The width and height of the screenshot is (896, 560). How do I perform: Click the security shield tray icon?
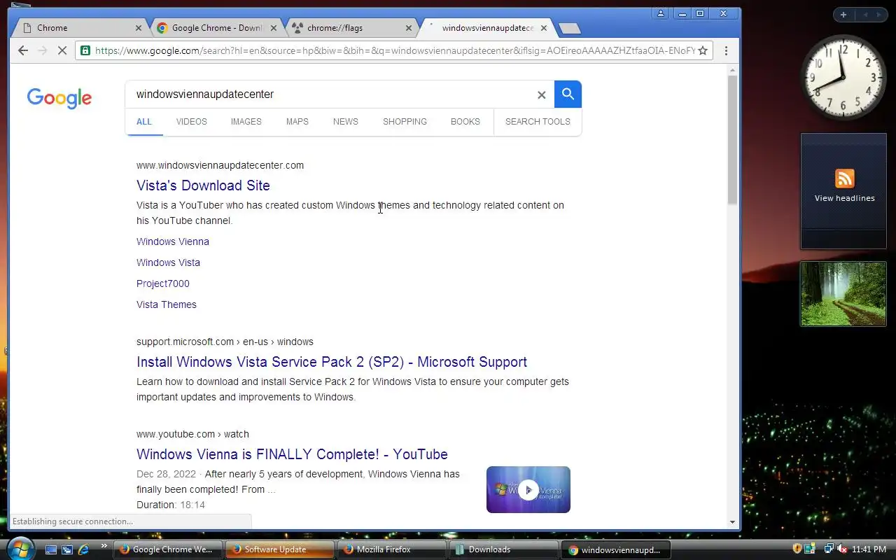[x=797, y=549]
